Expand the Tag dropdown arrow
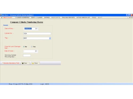This screenshot has width=133, height=99. coord(50,38)
